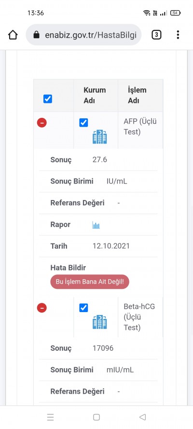193x429 pixels.
Task: Open the browser tab switcher showing 3
Action: click(x=156, y=35)
